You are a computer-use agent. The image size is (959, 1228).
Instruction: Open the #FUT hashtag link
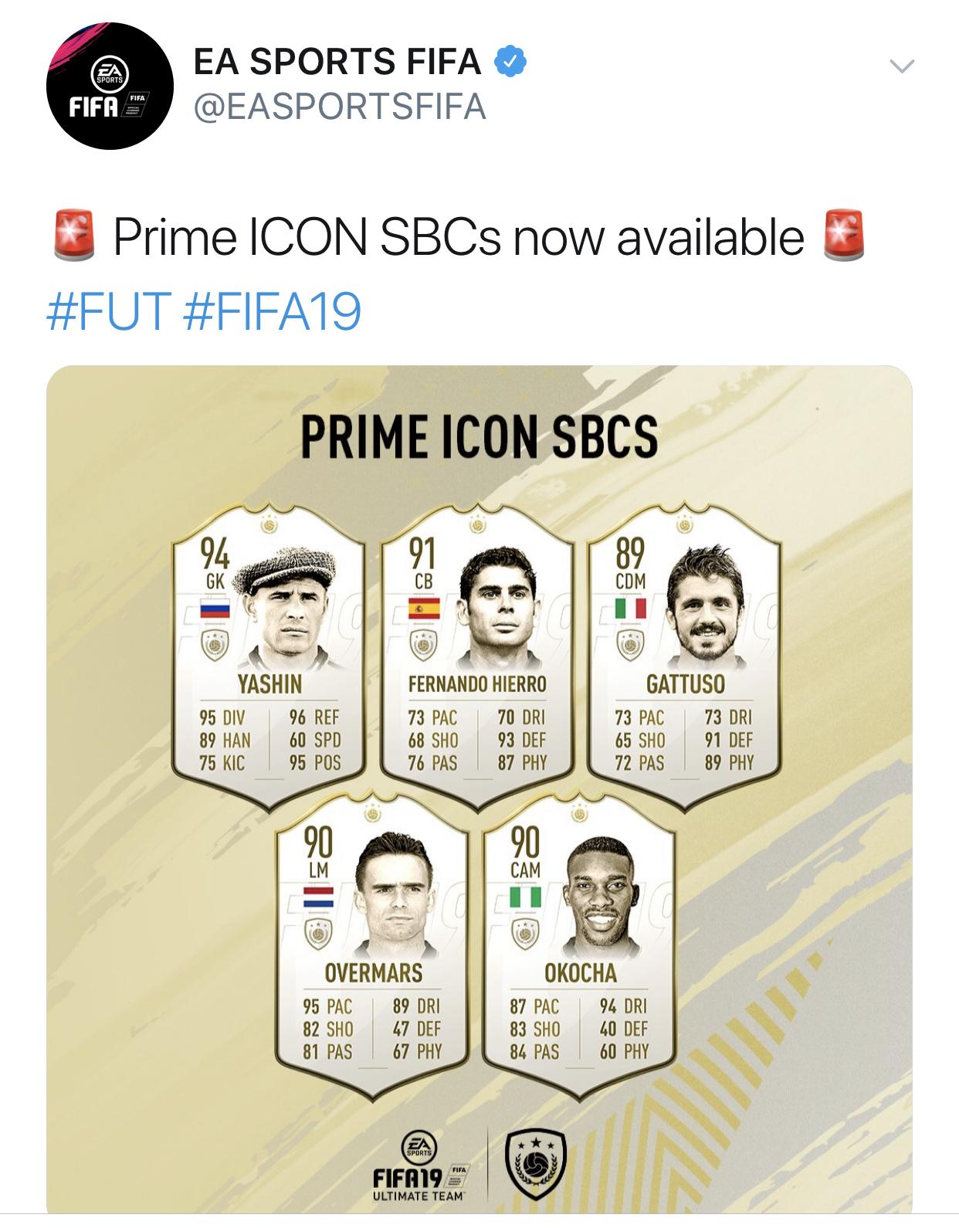click(x=108, y=310)
